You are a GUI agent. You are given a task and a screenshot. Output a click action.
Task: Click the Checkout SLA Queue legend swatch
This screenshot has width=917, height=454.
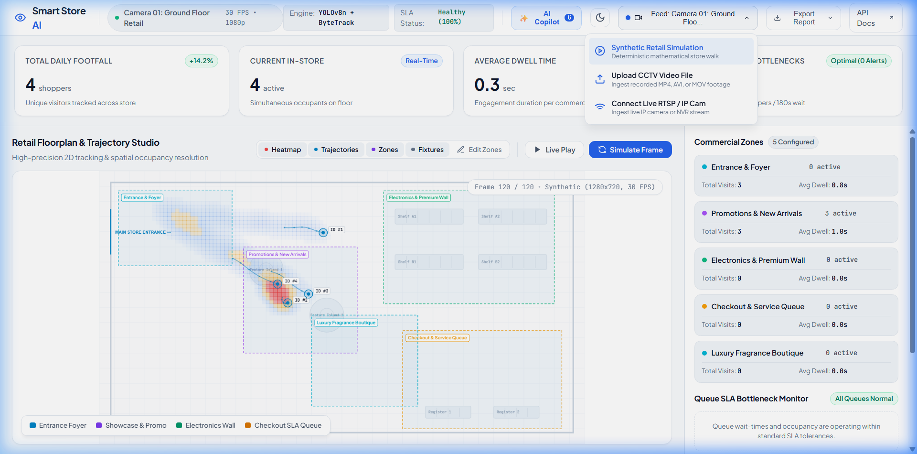(248, 425)
